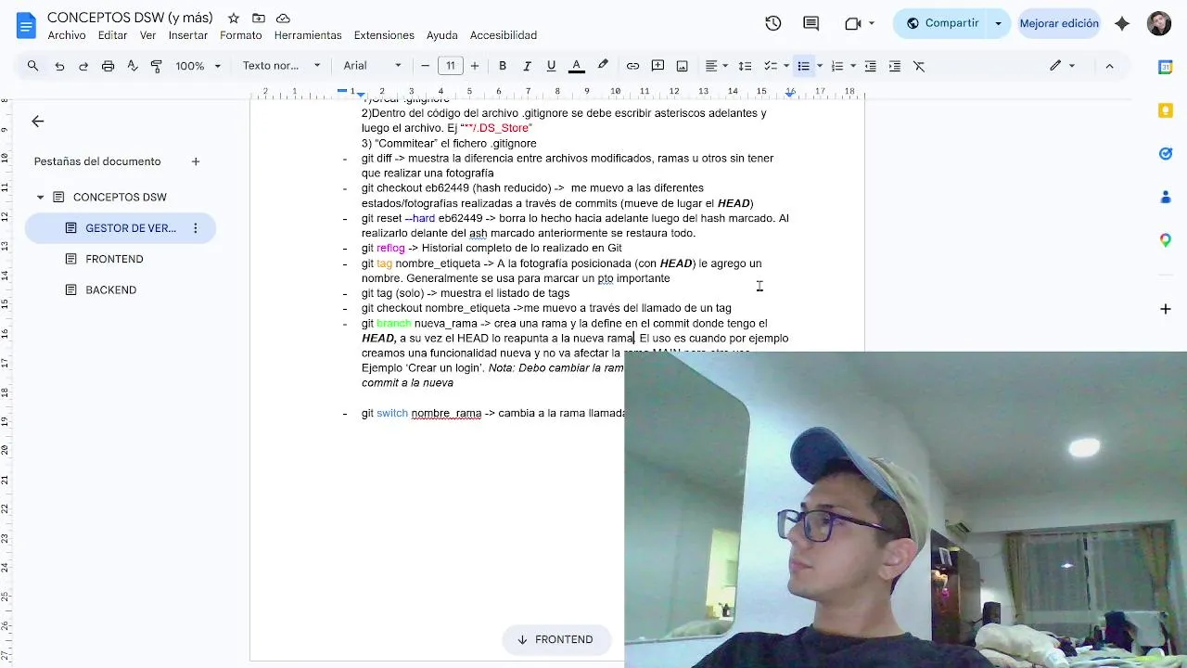Viewport: 1187px width, 668px height.
Task: Increase the indent
Action: pyautogui.click(x=894, y=66)
